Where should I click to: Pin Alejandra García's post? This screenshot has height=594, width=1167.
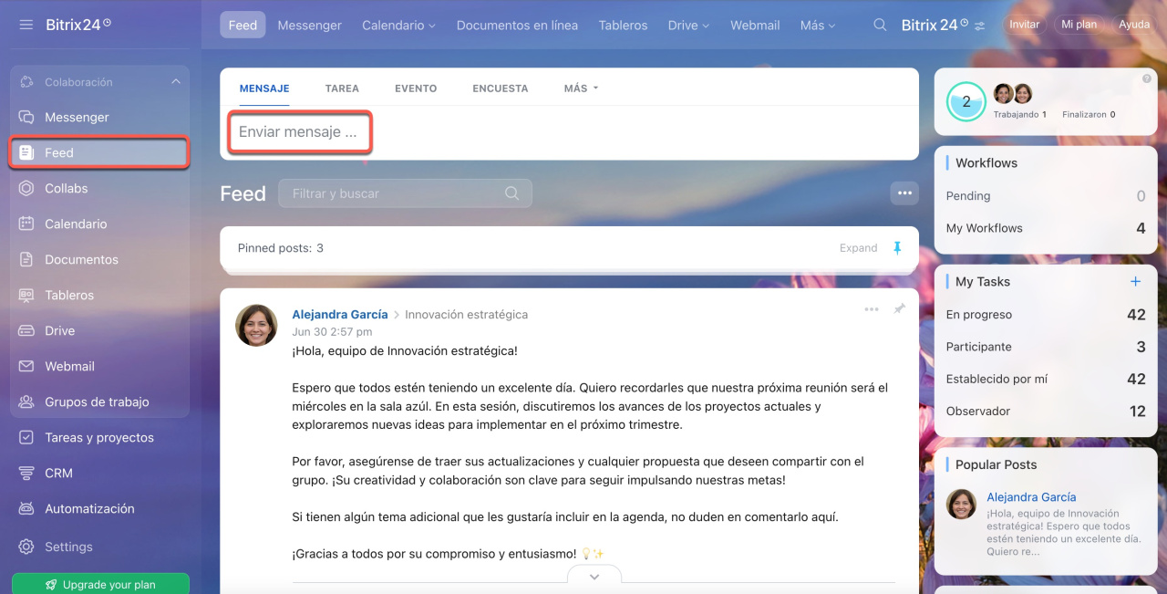click(x=899, y=309)
